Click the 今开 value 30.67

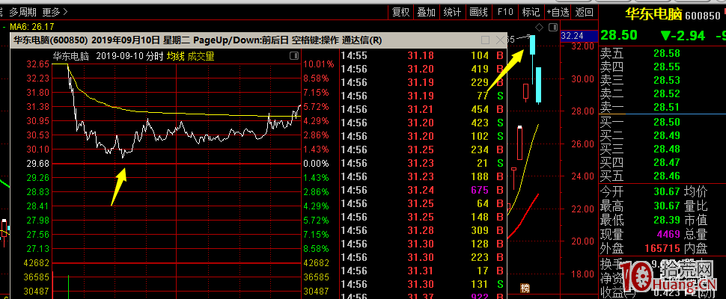667,191
